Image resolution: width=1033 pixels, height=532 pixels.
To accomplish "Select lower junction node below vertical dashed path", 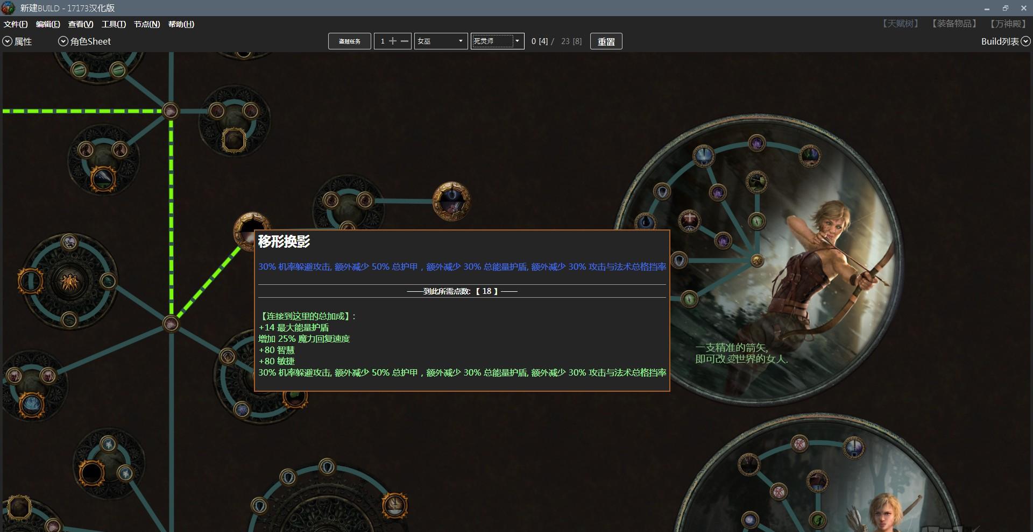I will 171,323.
